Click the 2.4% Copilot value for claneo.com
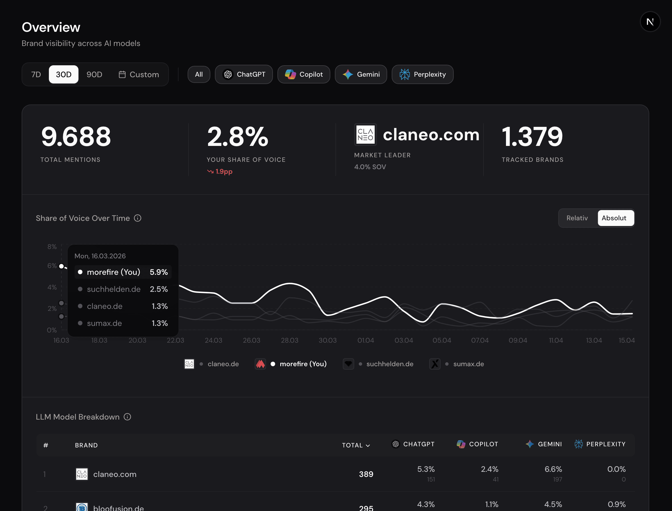Viewport: 672px width, 511px height. click(490, 469)
